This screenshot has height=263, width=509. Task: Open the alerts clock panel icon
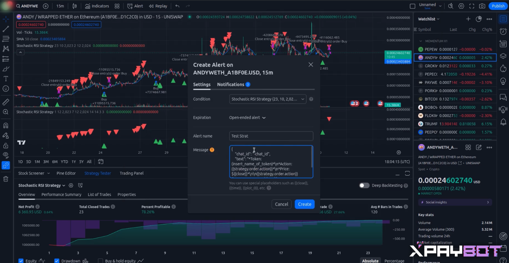(x=503, y=31)
